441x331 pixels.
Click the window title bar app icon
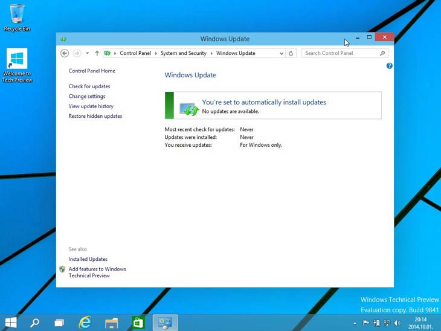tap(63, 39)
